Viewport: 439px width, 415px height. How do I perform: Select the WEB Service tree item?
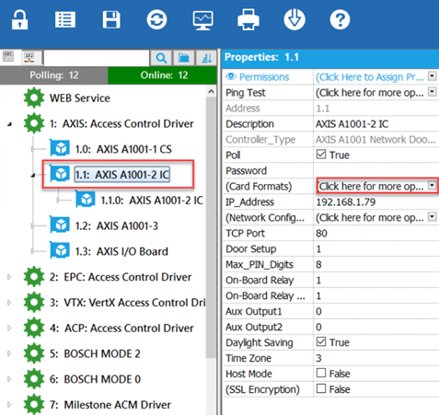tap(80, 98)
